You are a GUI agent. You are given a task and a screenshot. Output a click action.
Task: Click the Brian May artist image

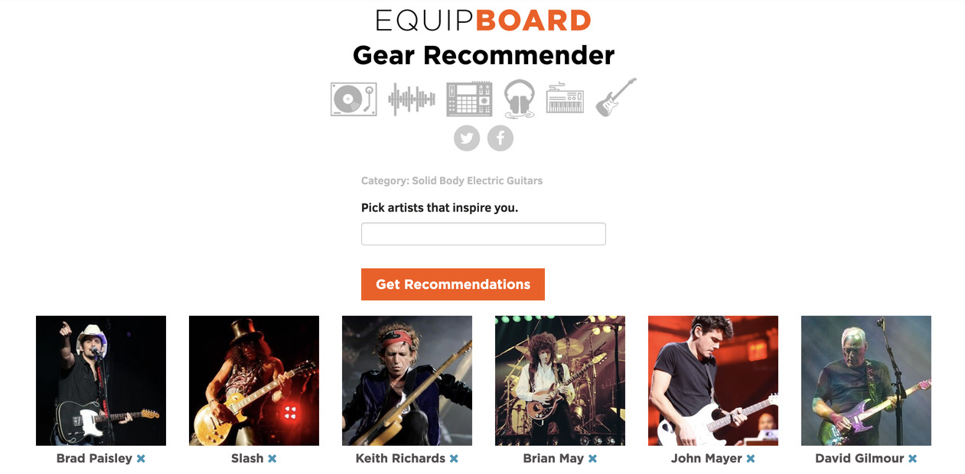point(560,381)
